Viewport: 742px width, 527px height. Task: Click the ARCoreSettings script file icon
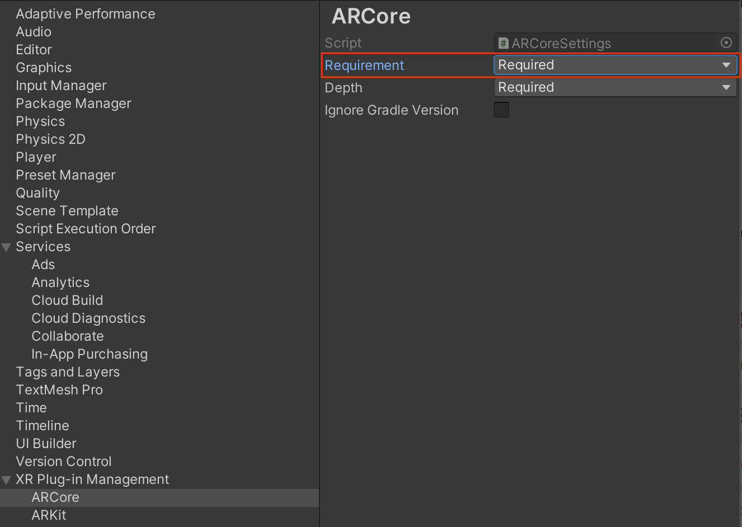point(504,43)
